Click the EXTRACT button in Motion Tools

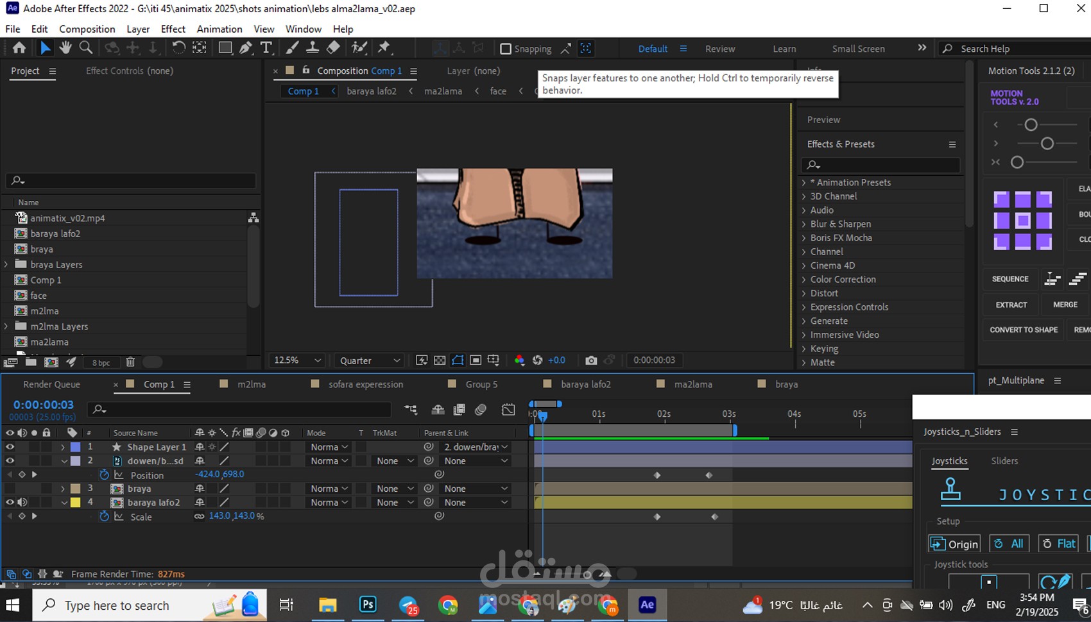(1011, 305)
